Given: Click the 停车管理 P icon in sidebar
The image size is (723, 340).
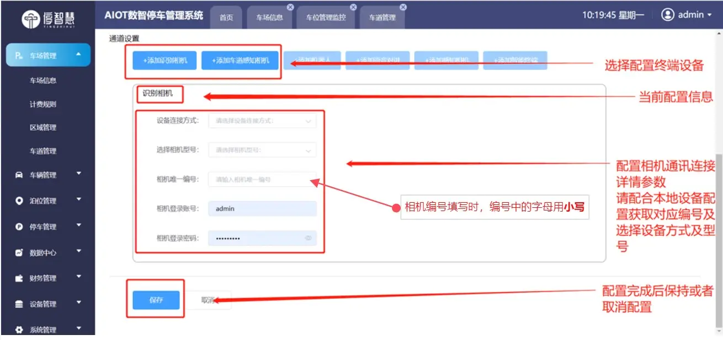Looking at the screenshot, I should 18,226.
